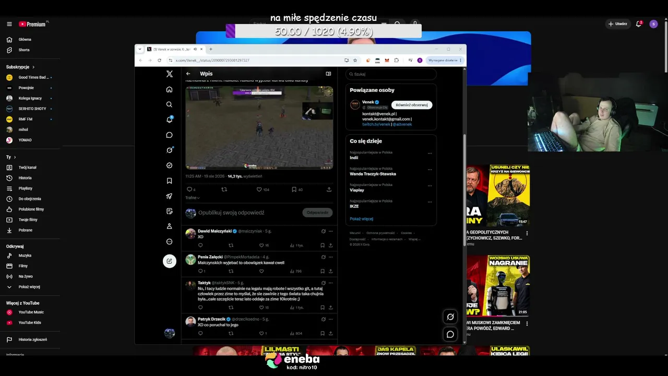668x376 pixels.
Task: Open Grok action on Taktyk's reply
Action: pos(324,283)
